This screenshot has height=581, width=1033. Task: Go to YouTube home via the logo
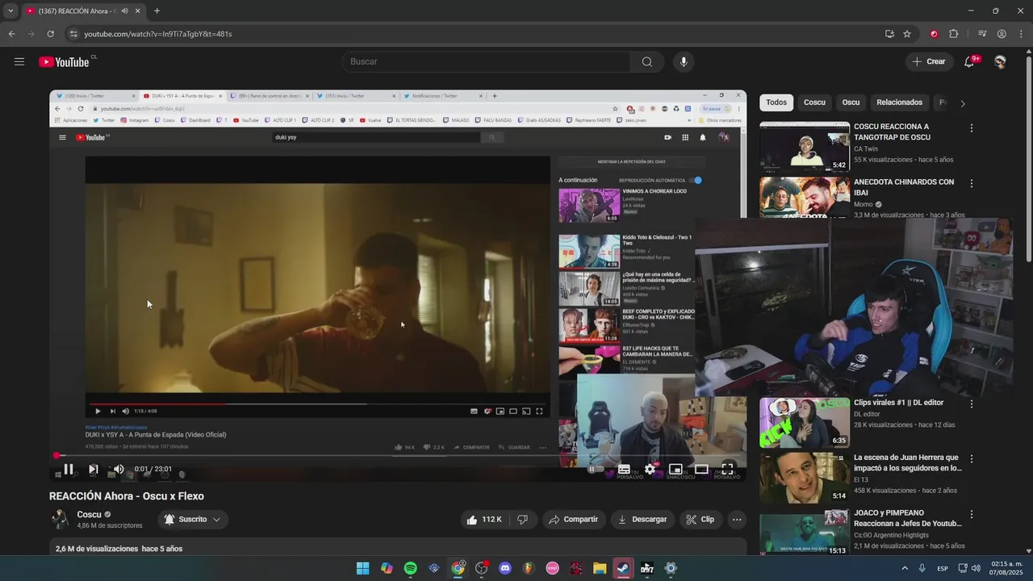[x=64, y=62]
